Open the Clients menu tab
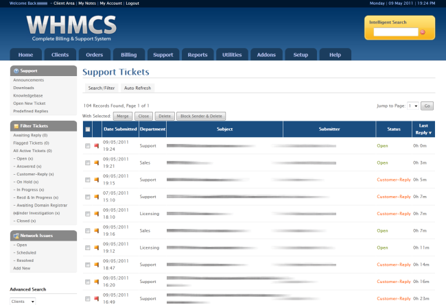The width and height of the screenshot is (446, 305). tap(60, 55)
